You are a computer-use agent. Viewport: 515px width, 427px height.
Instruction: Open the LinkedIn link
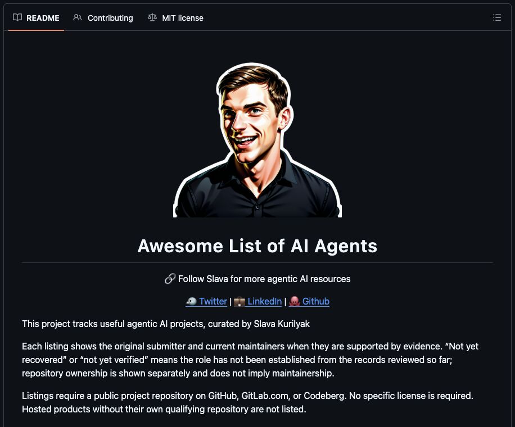click(x=258, y=301)
